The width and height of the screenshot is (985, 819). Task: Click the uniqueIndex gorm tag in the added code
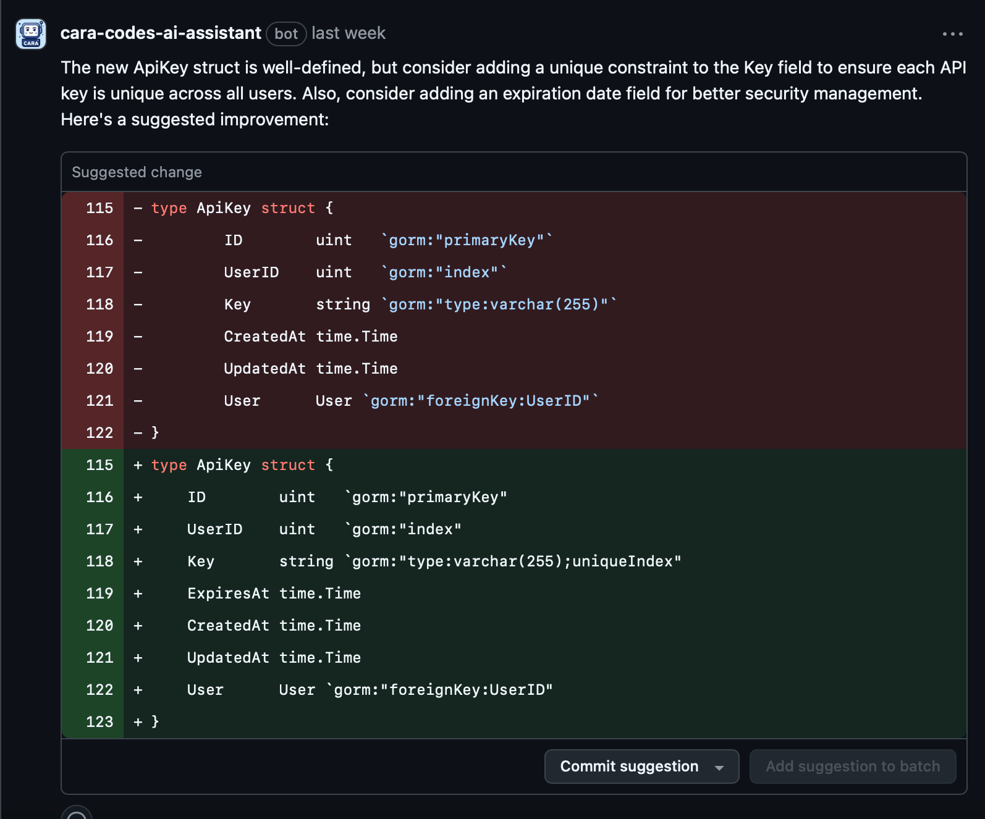point(625,561)
